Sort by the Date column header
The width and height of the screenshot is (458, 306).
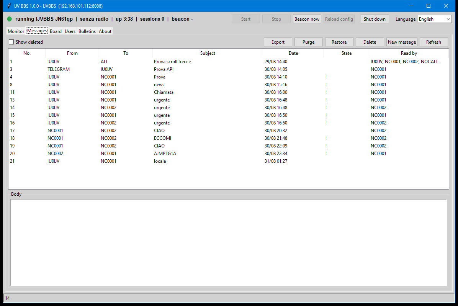pyautogui.click(x=293, y=53)
